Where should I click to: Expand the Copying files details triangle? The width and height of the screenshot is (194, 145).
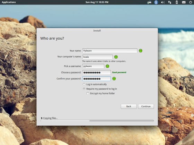point(42,118)
